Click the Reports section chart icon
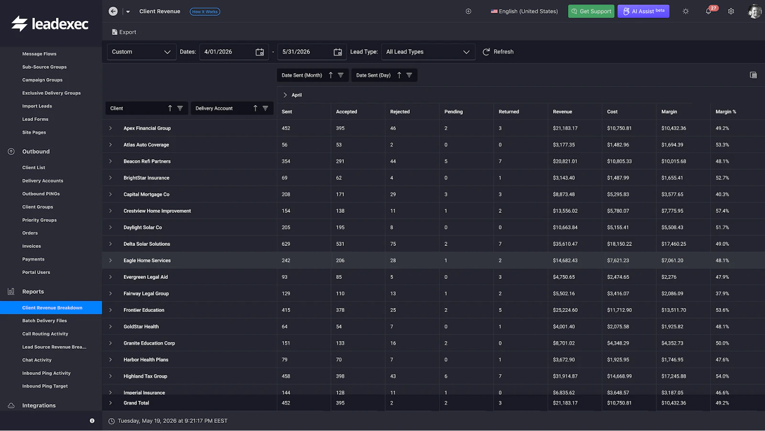This screenshot has width=765, height=431. pos(11,291)
